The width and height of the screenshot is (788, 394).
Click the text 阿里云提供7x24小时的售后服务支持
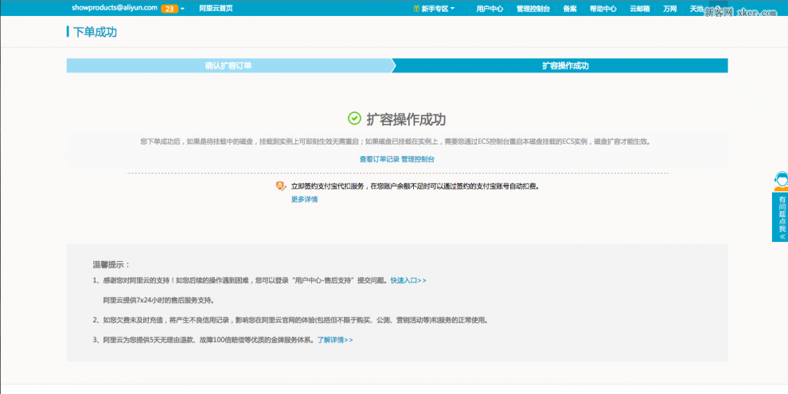[x=159, y=301]
